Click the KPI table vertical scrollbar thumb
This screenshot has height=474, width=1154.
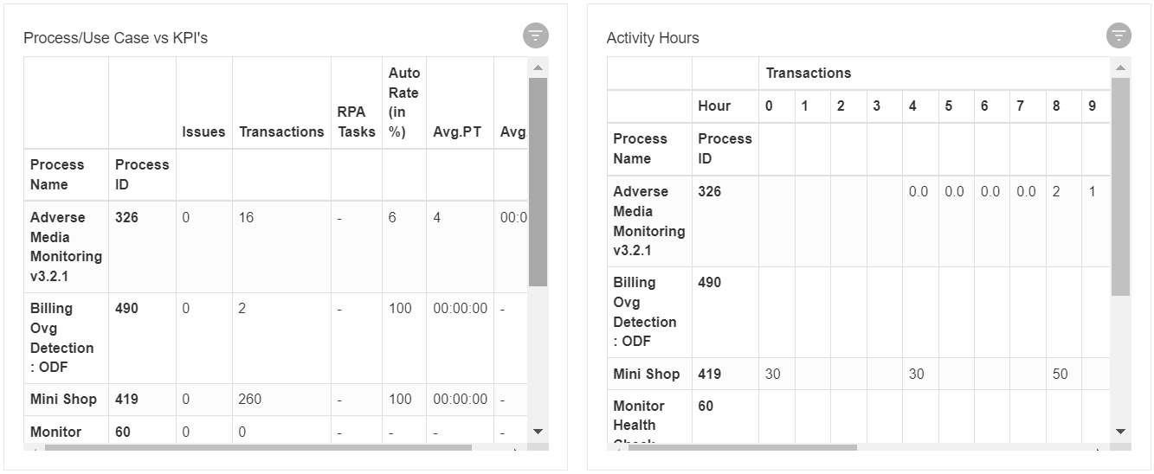(x=538, y=182)
